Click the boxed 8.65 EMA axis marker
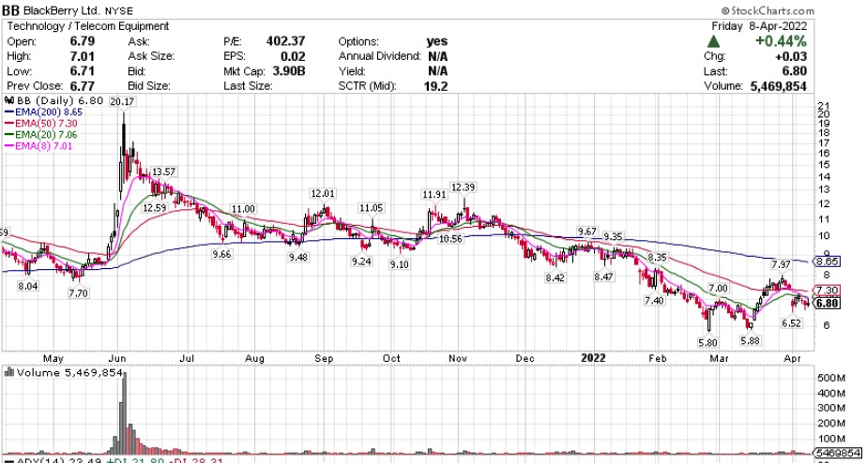Viewport: 867px width, 463px height. coord(828,261)
